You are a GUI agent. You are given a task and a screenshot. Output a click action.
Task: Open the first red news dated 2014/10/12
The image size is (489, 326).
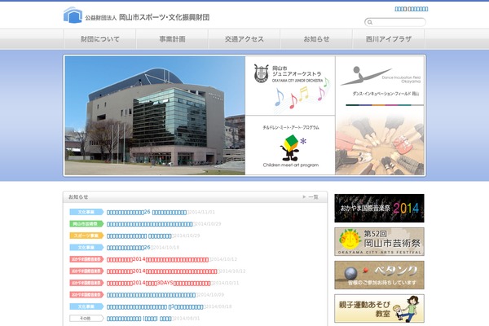click(157, 259)
